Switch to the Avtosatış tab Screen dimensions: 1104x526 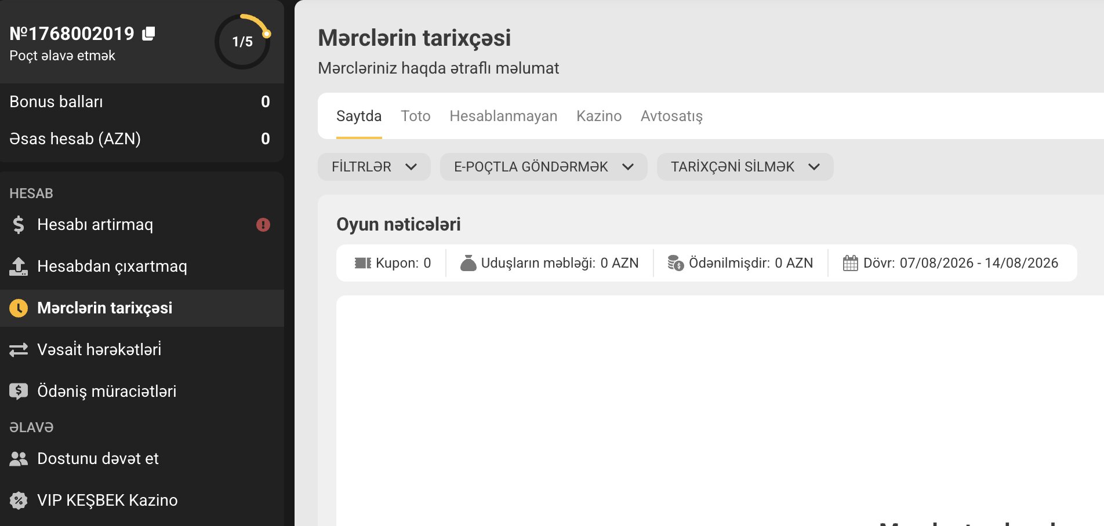(671, 116)
